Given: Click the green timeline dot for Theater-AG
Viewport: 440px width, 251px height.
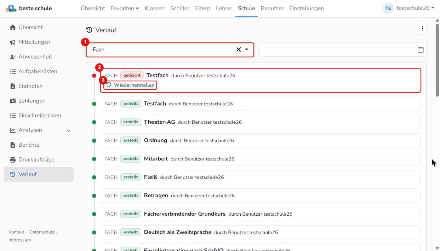Looking at the screenshot, I should pos(94,122).
